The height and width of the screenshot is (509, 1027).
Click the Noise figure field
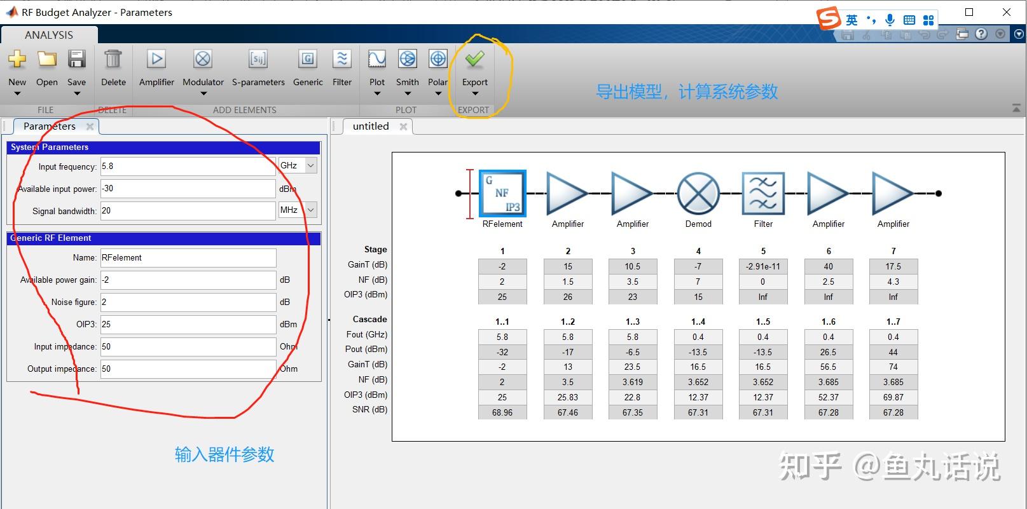coord(188,302)
